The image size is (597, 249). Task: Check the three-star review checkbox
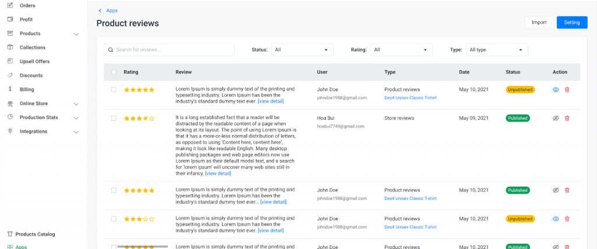pos(114,219)
